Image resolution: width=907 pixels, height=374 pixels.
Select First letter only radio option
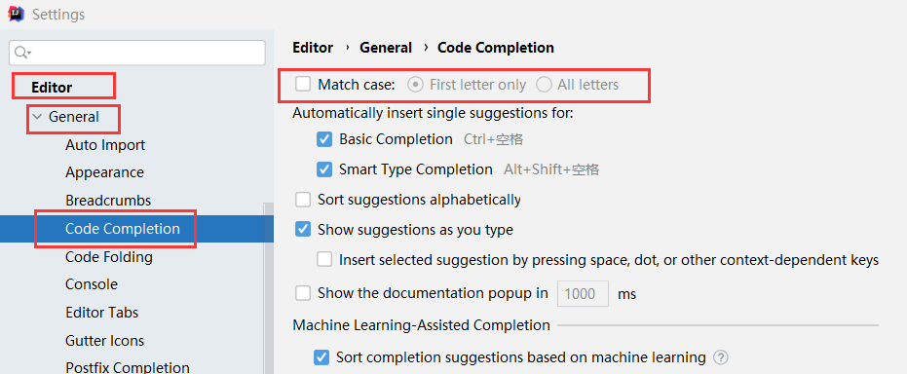pyautogui.click(x=415, y=85)
